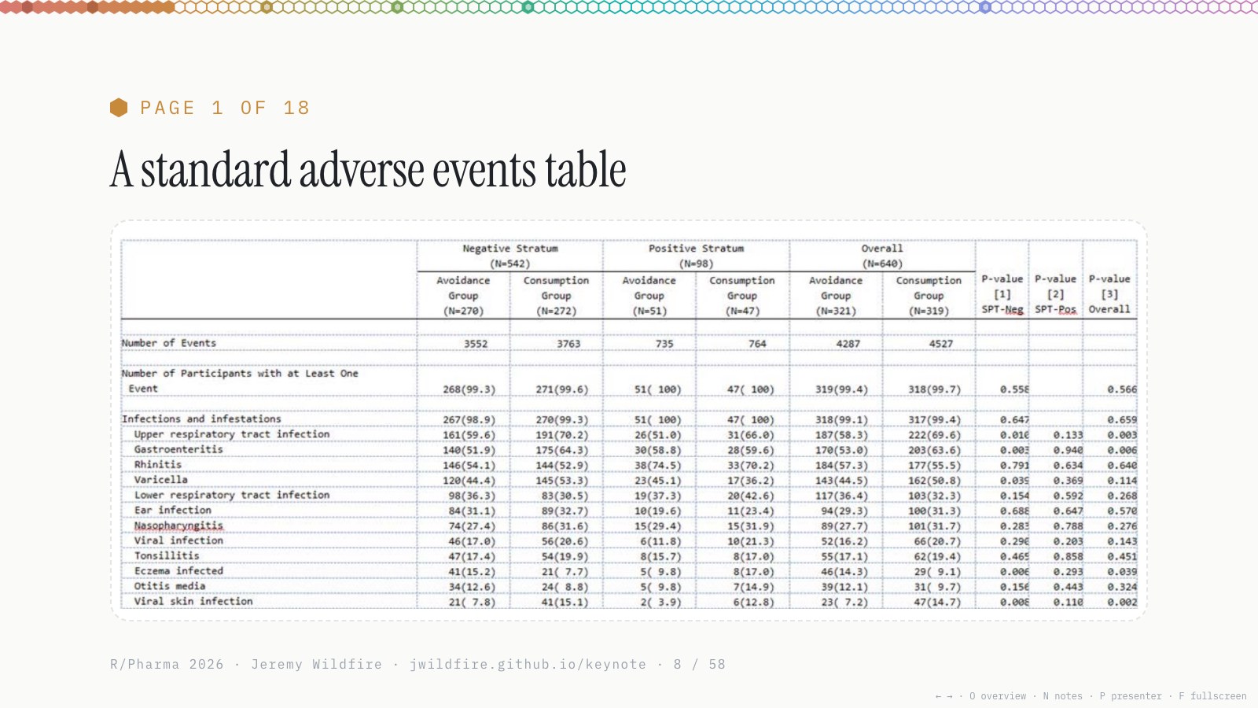Open the 'O overview' shortcut hint
The image size is (1258, 708).
(x=998, y=696)
